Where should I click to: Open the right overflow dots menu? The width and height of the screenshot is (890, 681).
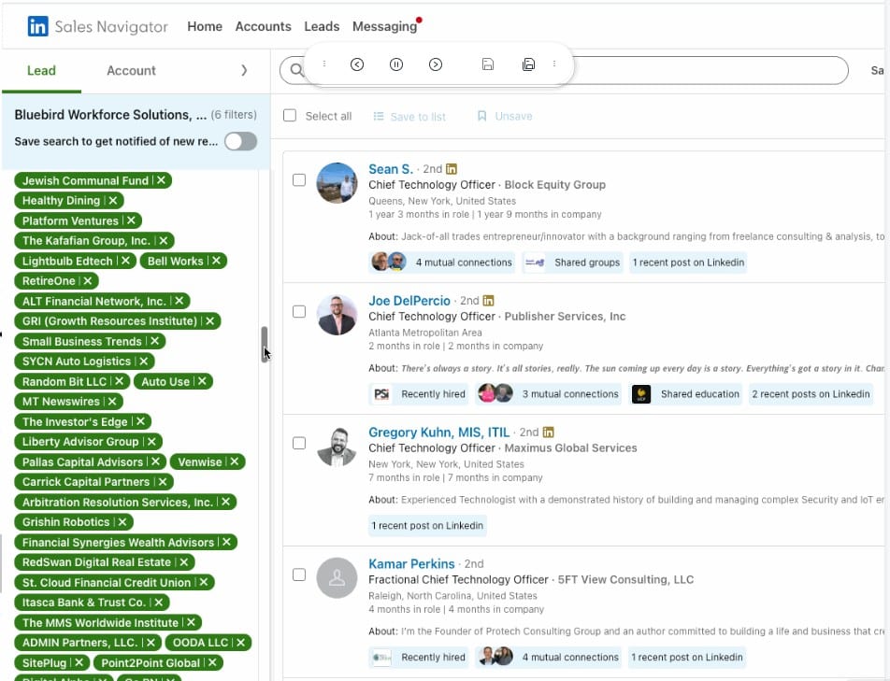(554, 64)
